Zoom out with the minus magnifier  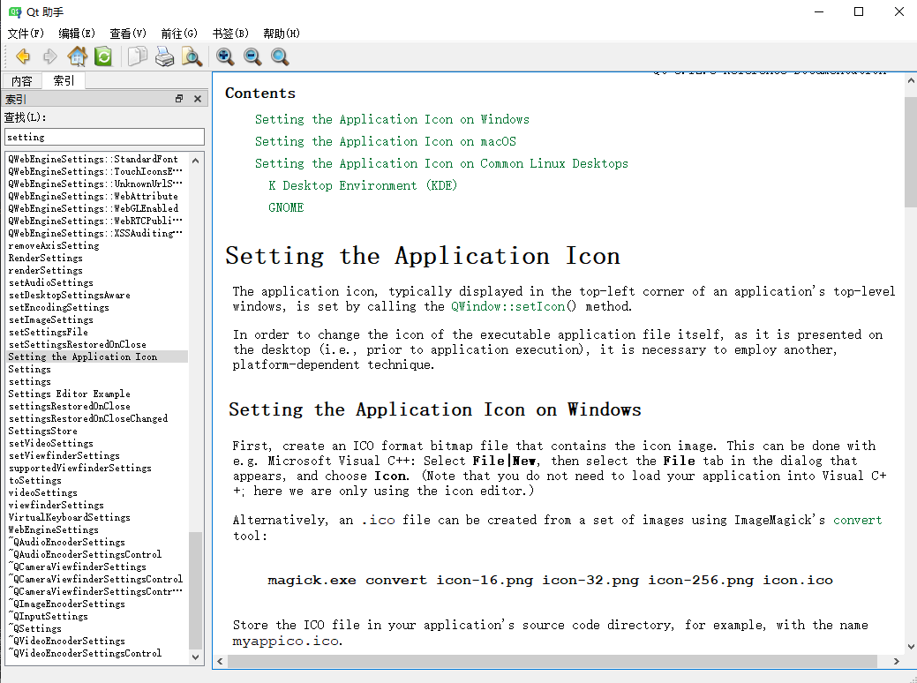(252, 56)
